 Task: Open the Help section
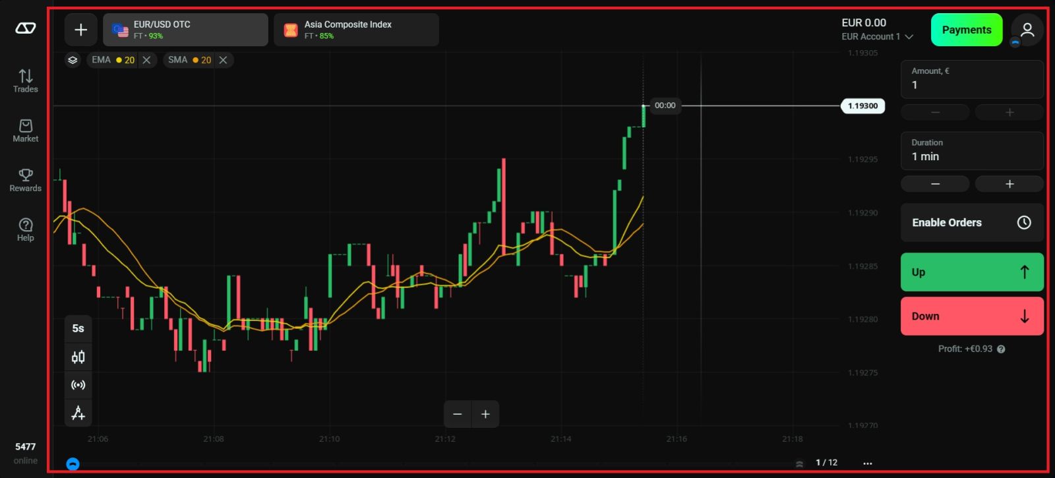(x=25, y=229)
